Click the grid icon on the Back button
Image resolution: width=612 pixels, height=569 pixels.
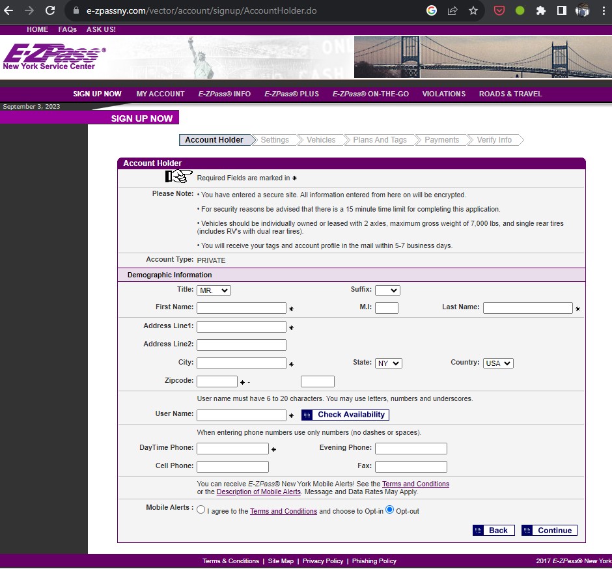[478, 531]
